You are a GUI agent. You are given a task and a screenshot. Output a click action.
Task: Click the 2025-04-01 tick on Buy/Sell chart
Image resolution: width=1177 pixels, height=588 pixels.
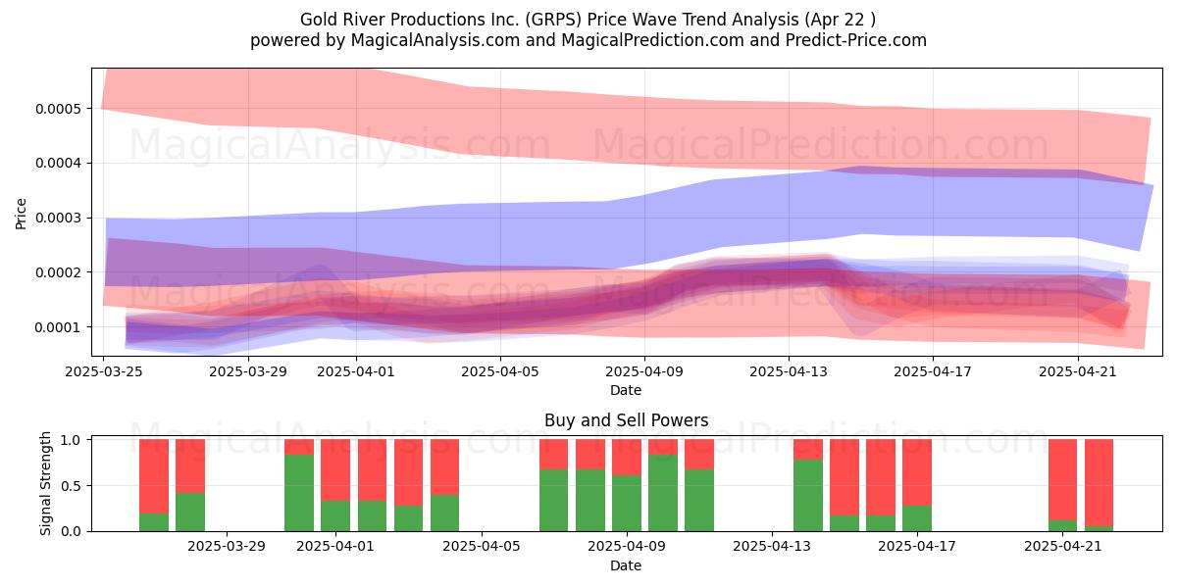(x=335, y=547)
